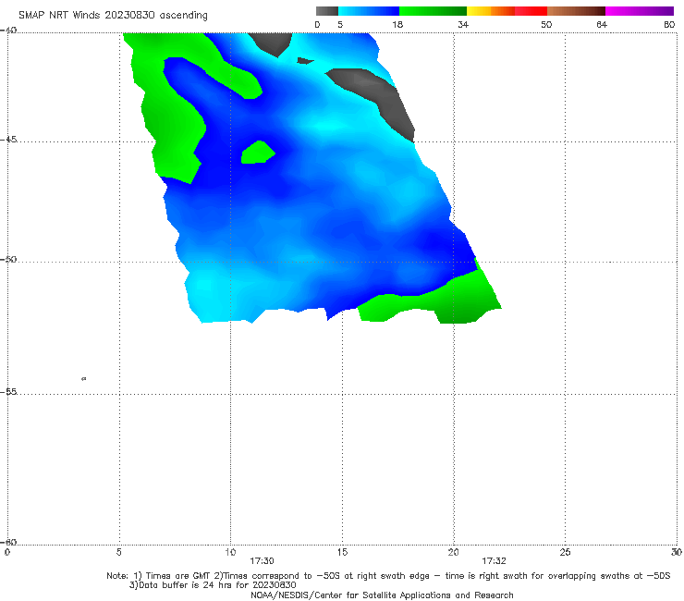Viewport: 684px width, 601px height.
Task: Click the title "SMAP NRT Winds 20230830 ascending"
Action: pyautogui.click(x=113, y=16)
